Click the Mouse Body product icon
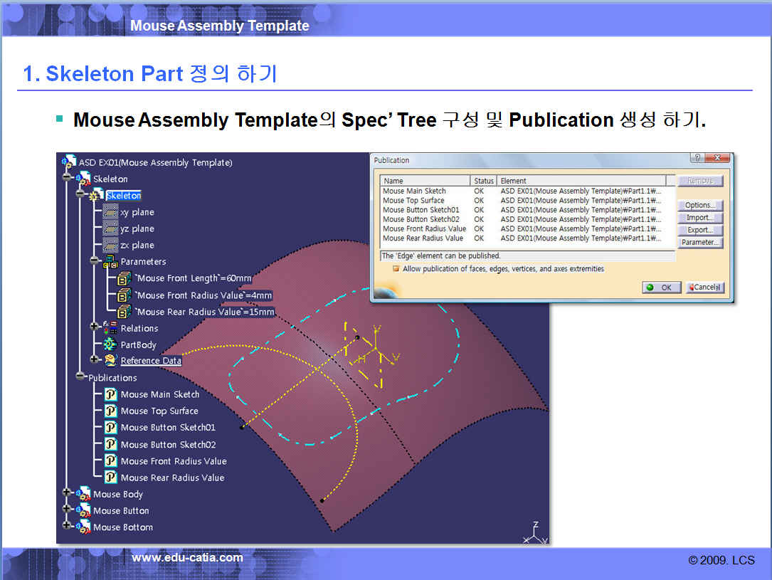Viewport: 772px width, 580px height. (83, 493)
